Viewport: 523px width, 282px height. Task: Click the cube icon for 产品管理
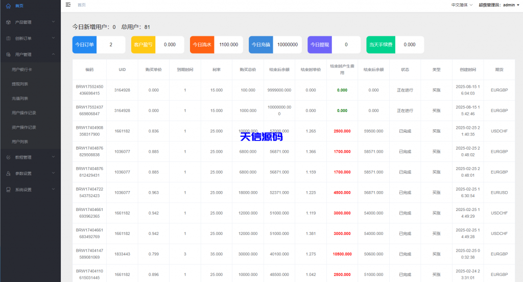[x=8, y=22]
